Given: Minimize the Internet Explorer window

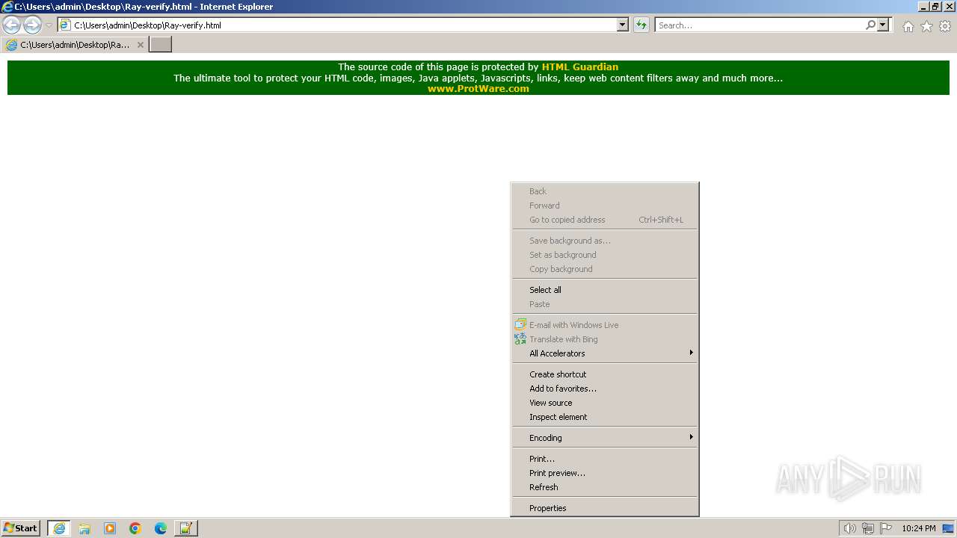Looking at the screenshot, I should tap(923, 7).
